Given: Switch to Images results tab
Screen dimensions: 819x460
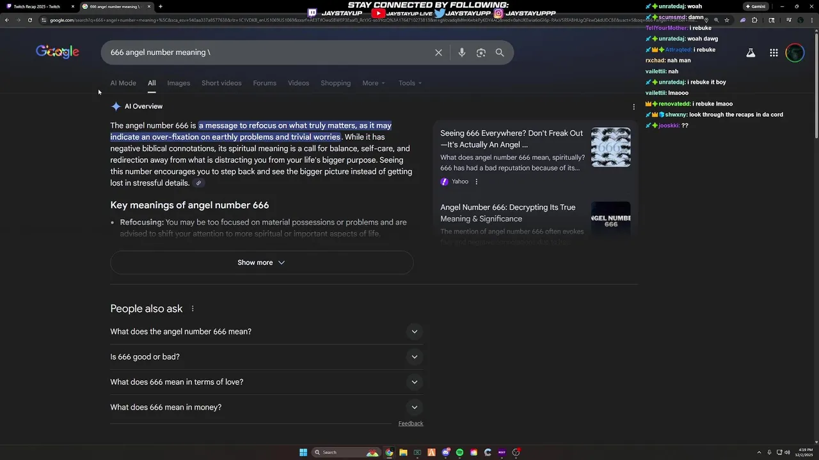Looking at the screenshot, I should 179,83.
